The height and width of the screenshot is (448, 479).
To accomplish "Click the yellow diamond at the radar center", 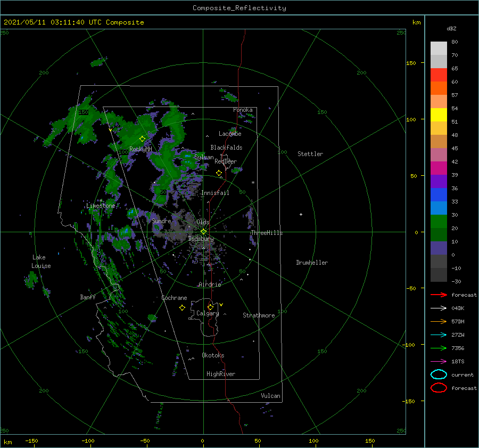I will pyautogui.click(x=203, y=232).
